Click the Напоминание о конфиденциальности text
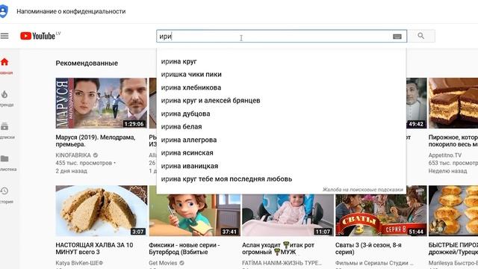 [71, 11]
